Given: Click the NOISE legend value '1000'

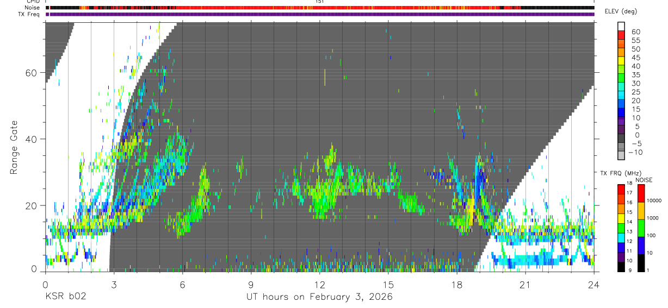Looking at the screenshot, I should (x=653, y=218).
